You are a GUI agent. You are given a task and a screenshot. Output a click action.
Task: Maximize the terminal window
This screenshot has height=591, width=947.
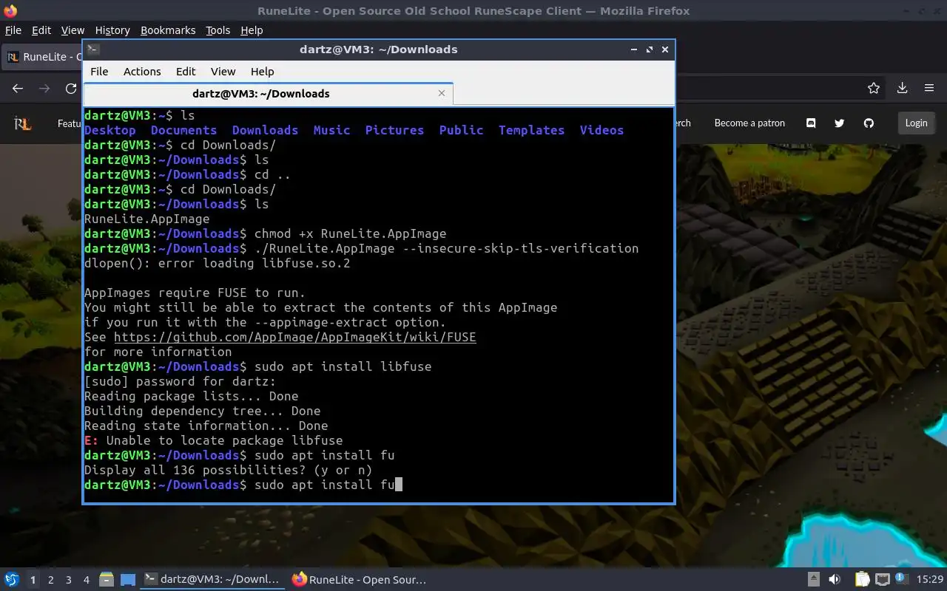(650, 49)
